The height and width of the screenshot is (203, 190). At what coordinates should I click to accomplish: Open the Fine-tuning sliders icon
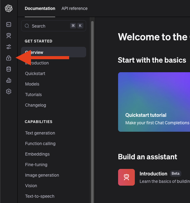point(9,47)
